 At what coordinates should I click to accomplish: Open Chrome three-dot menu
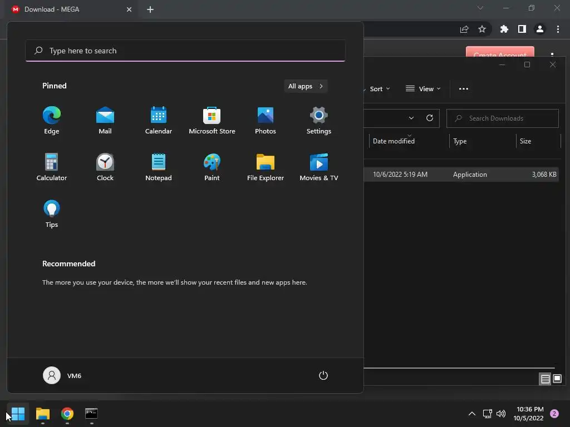(x=558, y=29)
